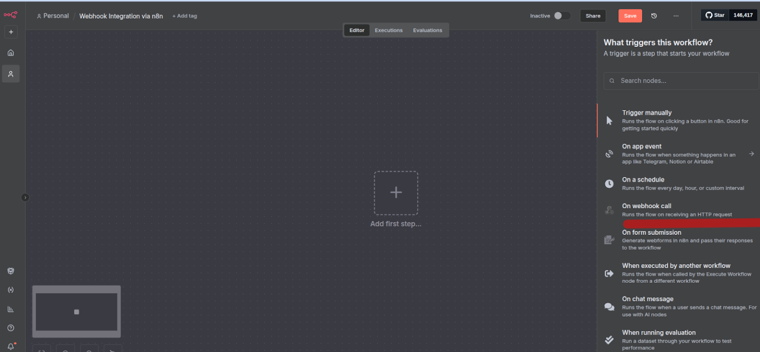Open the three-dot workflow options menu
The image size is (760, 352).
click(x=676, y=16)
